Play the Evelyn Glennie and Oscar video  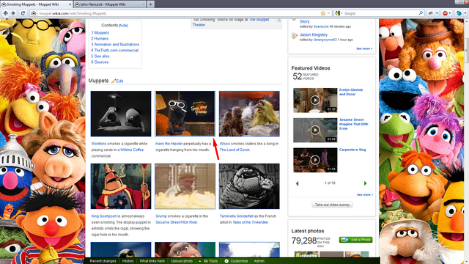click(315, 100)
